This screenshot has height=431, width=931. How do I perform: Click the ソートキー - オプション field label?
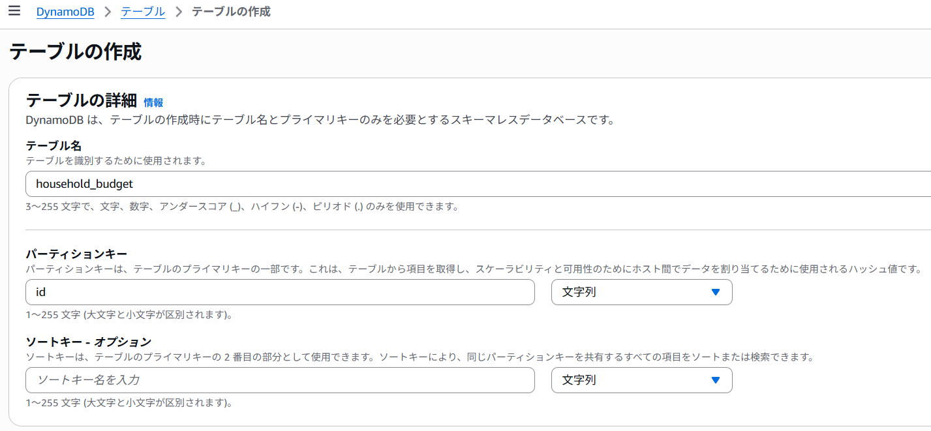click(88, 342)
